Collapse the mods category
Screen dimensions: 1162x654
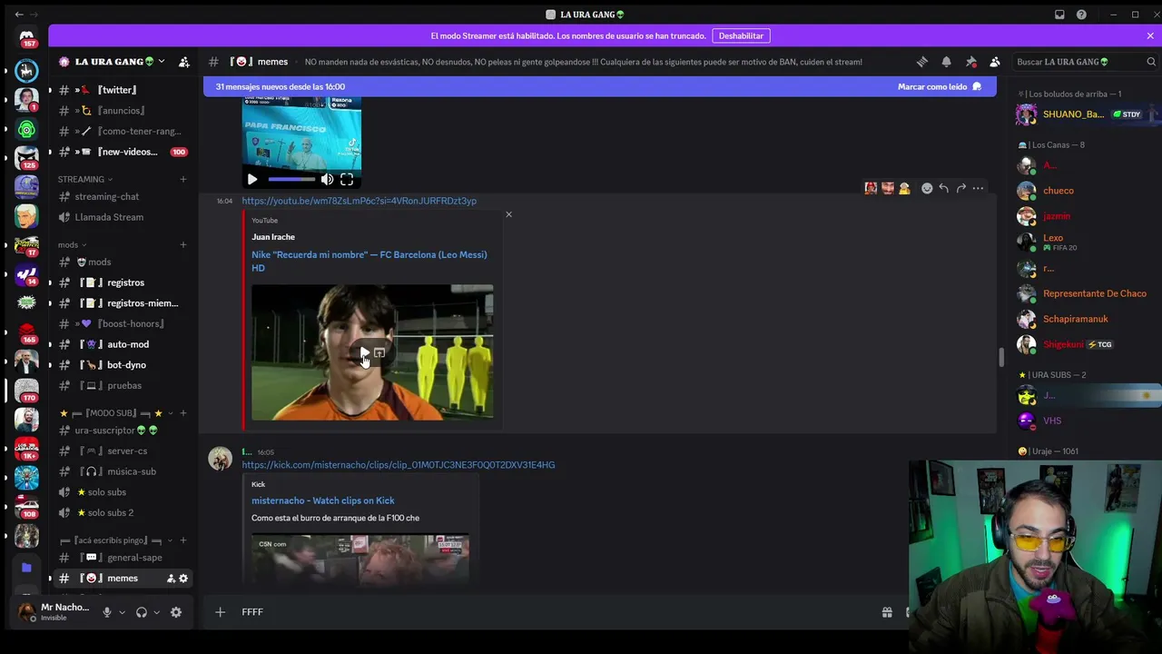(x=72, y=244)
